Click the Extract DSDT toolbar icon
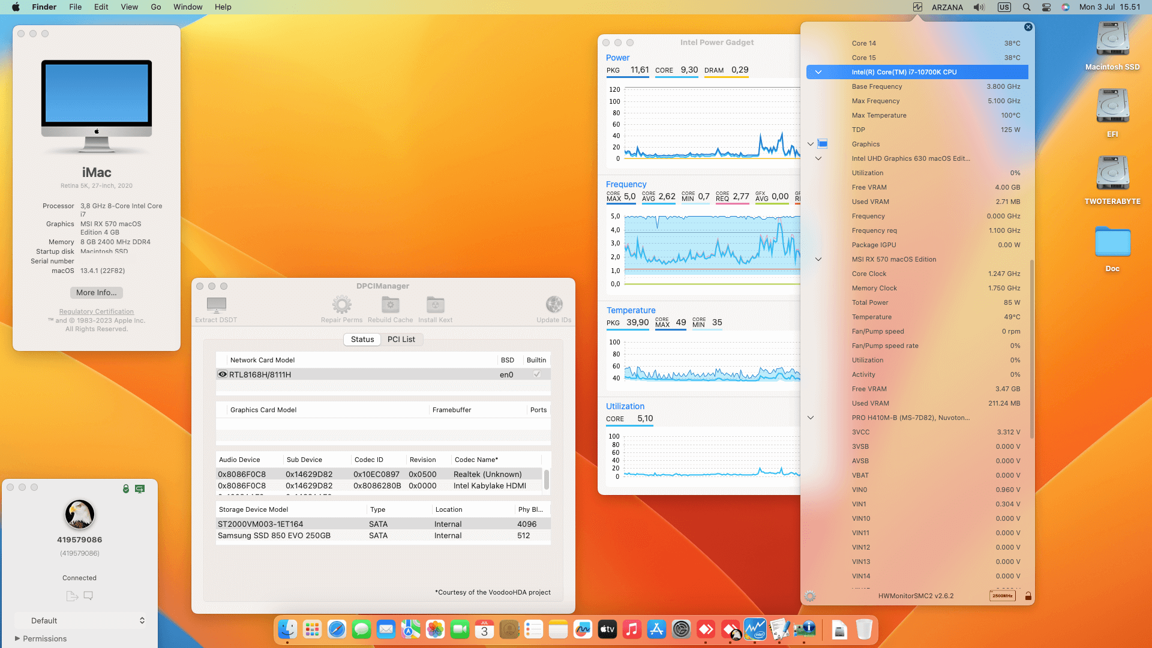This screenshot has width=1152, height=648. pyautogui.click(x=216, y=305)
